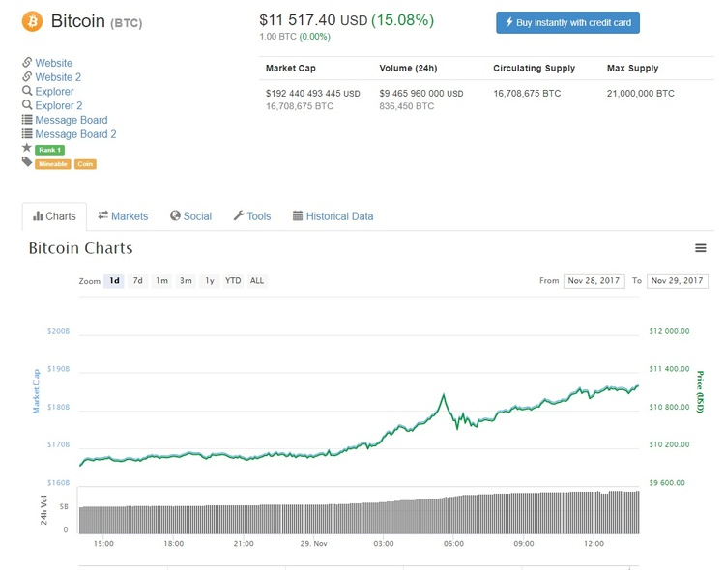Screen dimensions: 724x570
Task: Click the Max Supply column header
Action: click(x=632, y=69)
